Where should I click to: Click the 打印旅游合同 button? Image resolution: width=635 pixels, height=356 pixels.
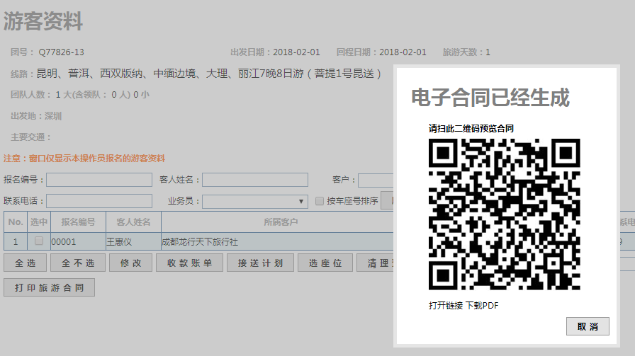pyautogui.click(x=50, y=287)
